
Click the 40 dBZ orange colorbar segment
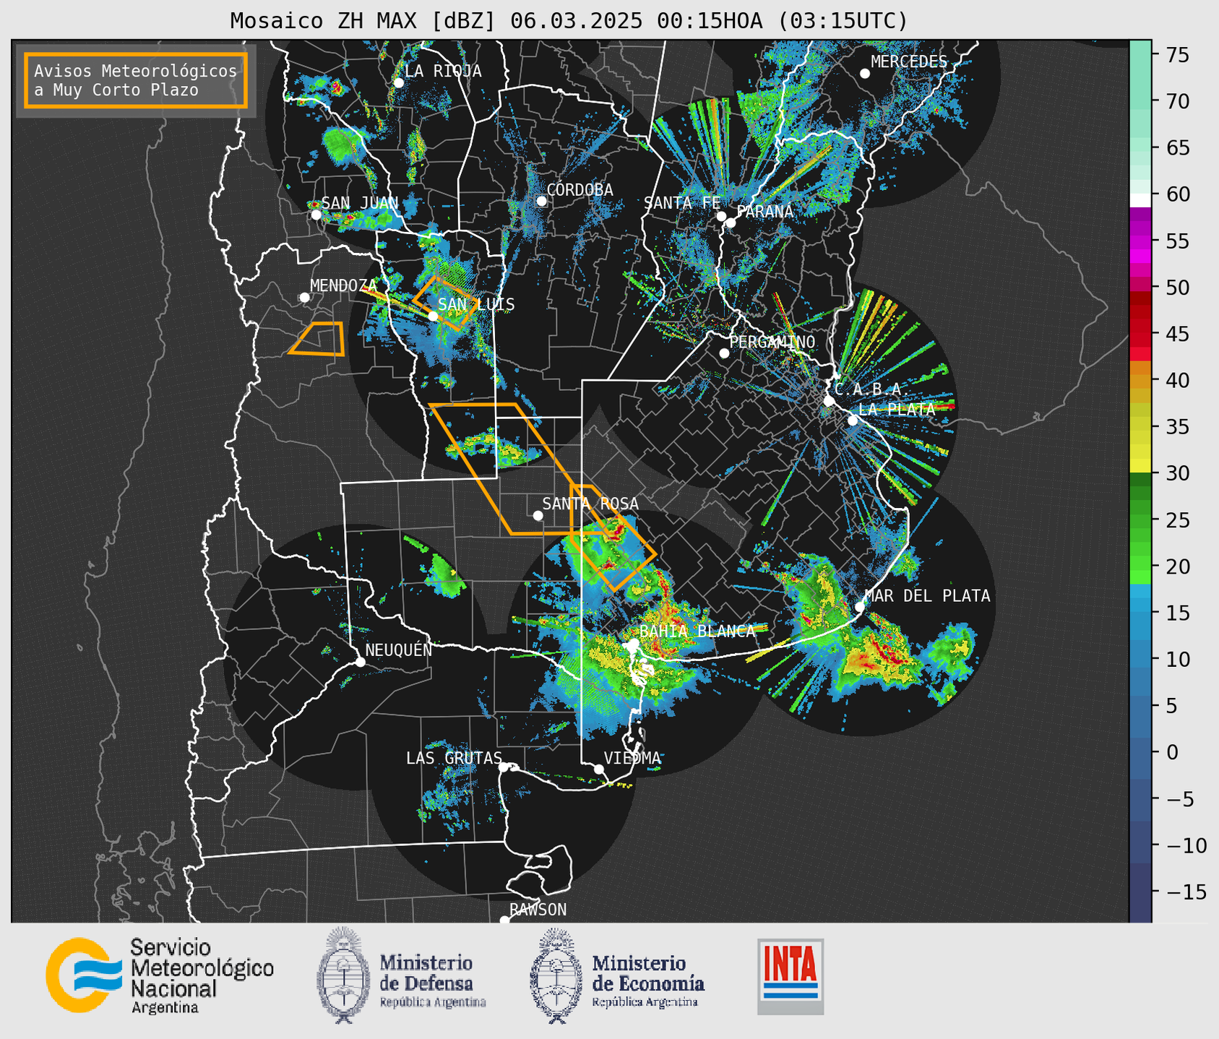[1140, 381]
